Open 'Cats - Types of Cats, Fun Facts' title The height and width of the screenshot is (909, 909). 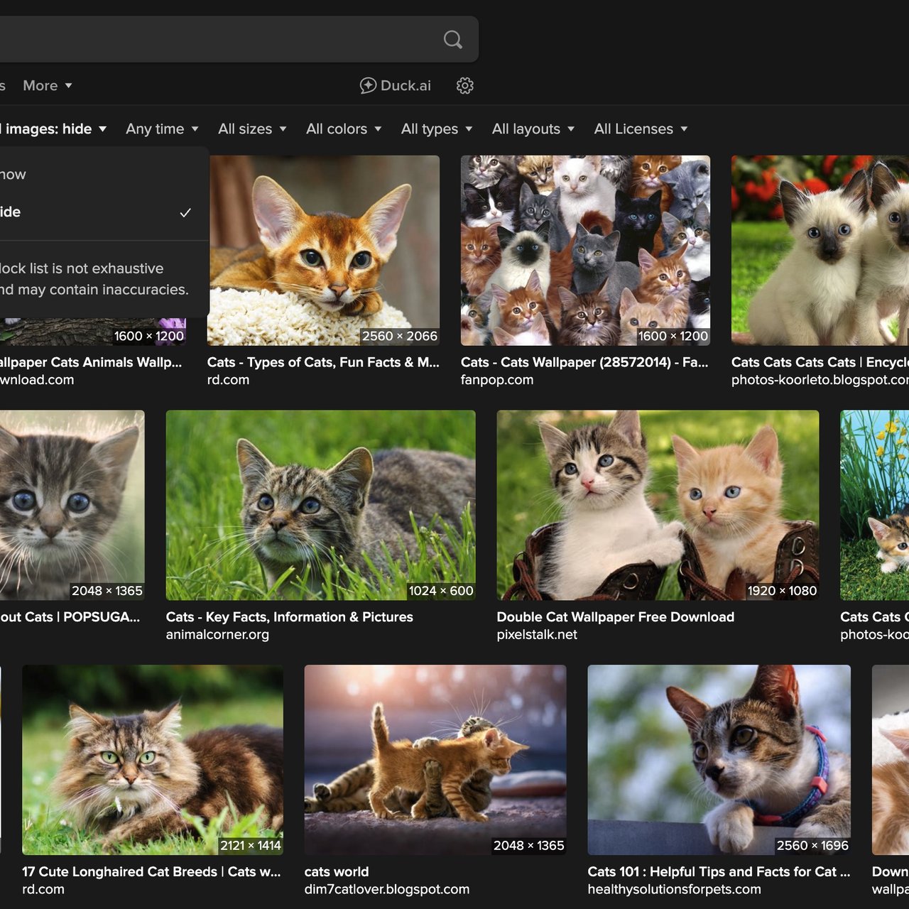coord(323,362)
